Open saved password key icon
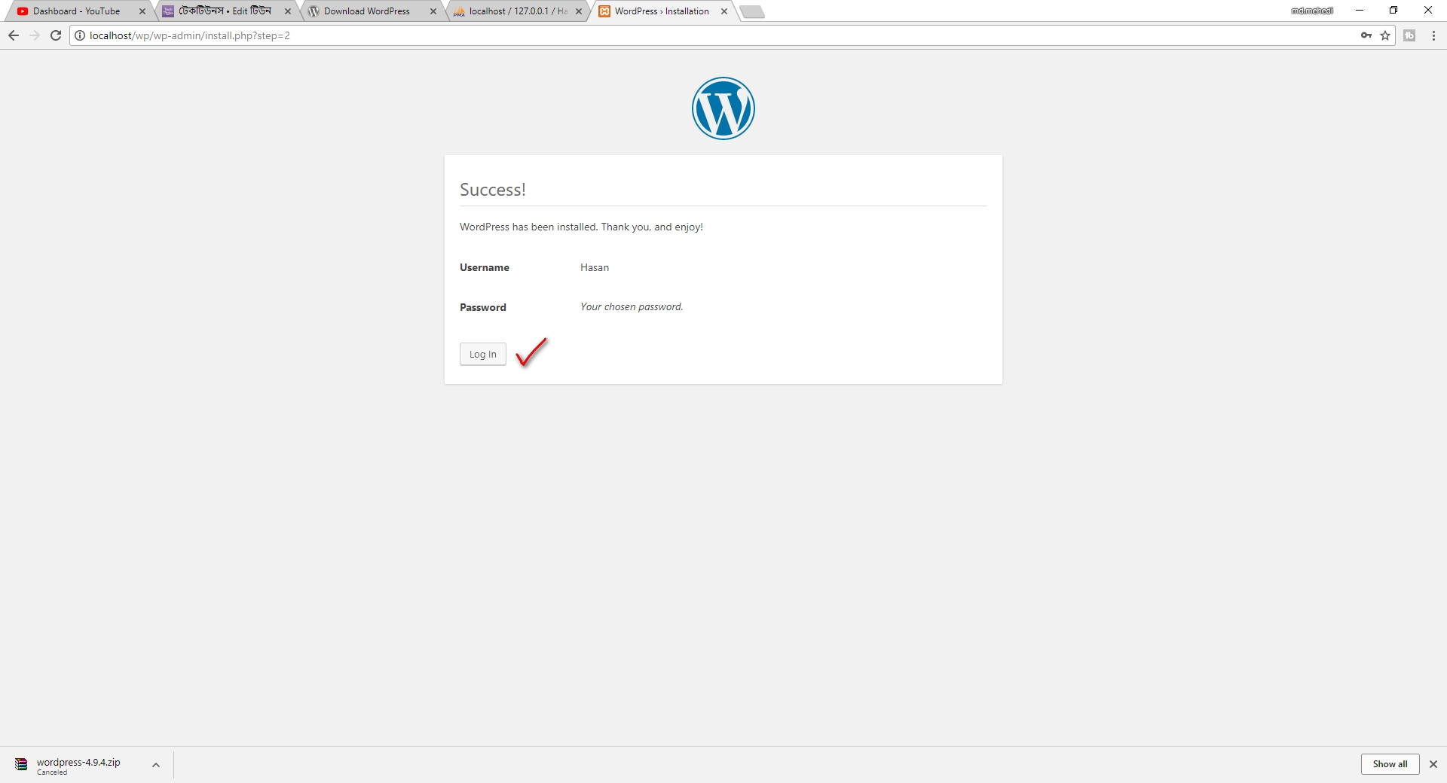This screenshot has height=783, width=1447. point(1366,35)
